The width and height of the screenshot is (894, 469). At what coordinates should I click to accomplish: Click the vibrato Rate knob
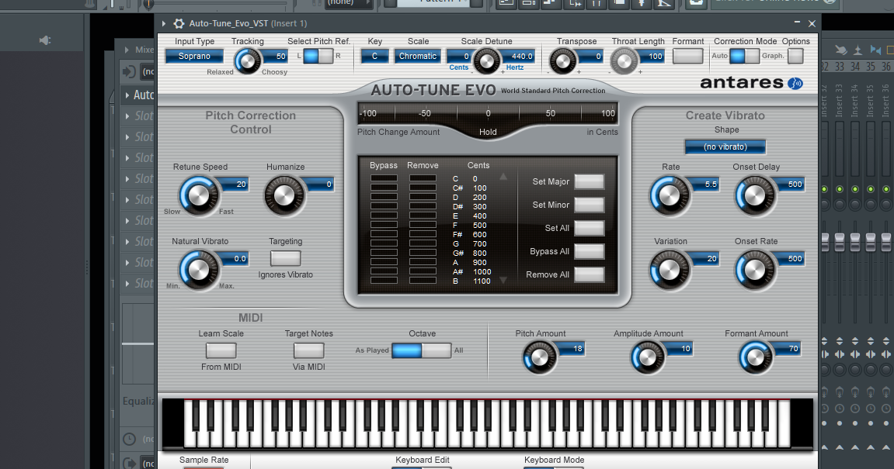670,196
